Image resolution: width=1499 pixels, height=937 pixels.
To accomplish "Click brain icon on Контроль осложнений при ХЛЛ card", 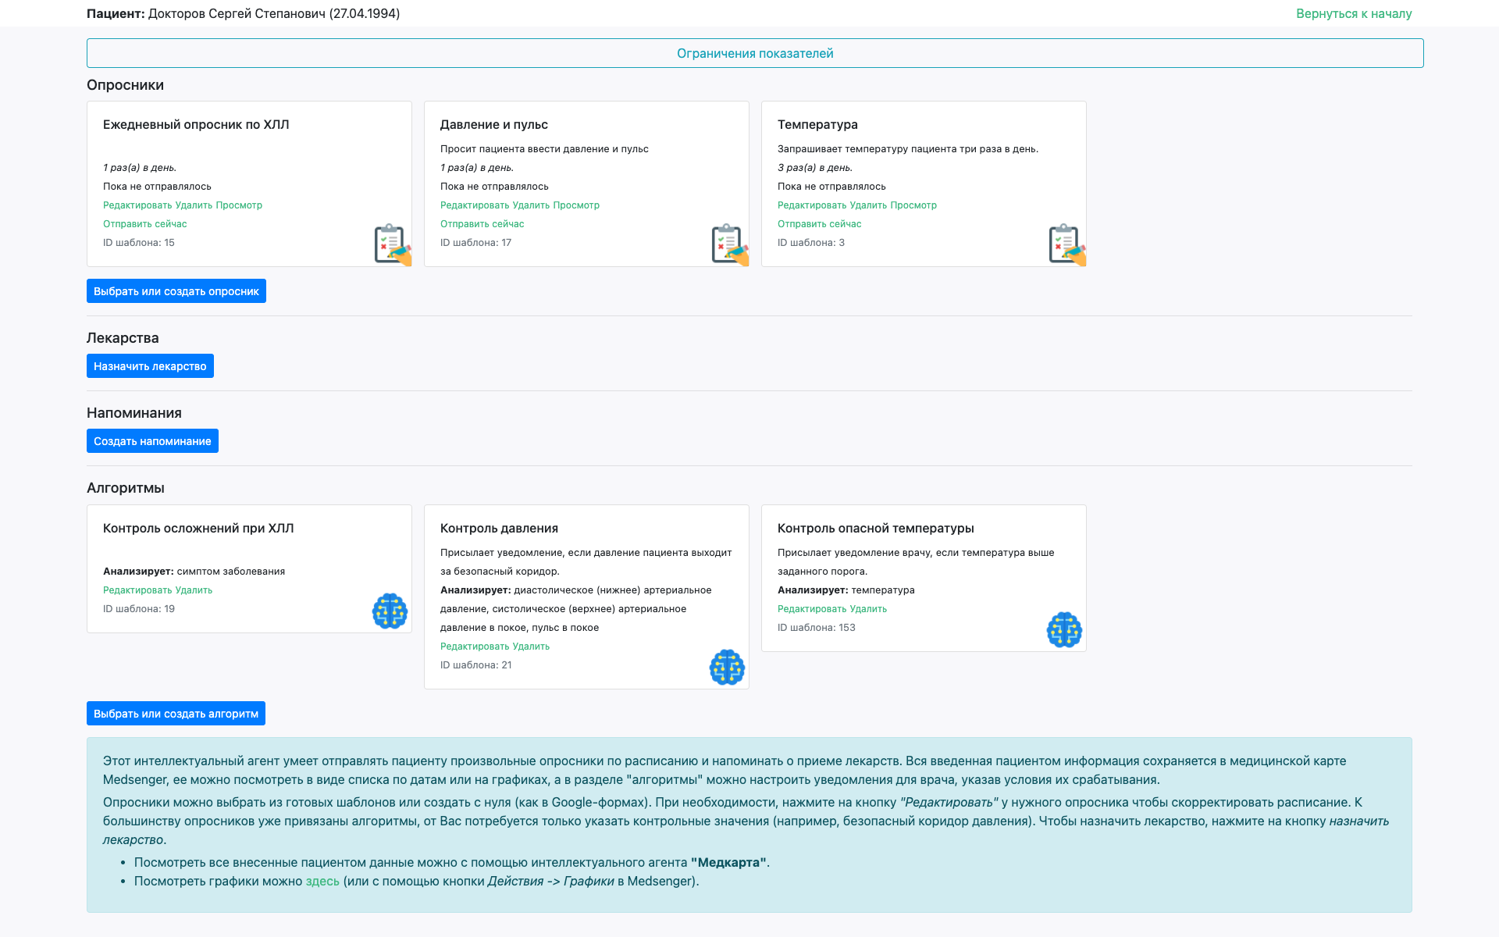I will (x=390, y=611).
